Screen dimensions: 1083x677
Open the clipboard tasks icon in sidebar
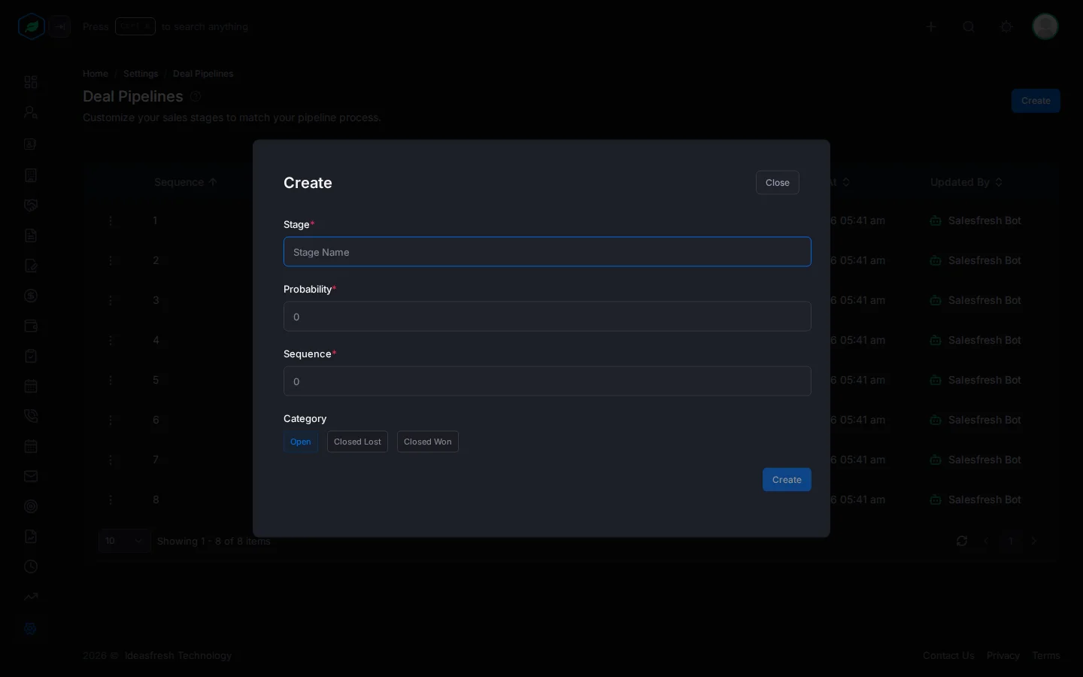pyautogui.click(x=31, y=356)
